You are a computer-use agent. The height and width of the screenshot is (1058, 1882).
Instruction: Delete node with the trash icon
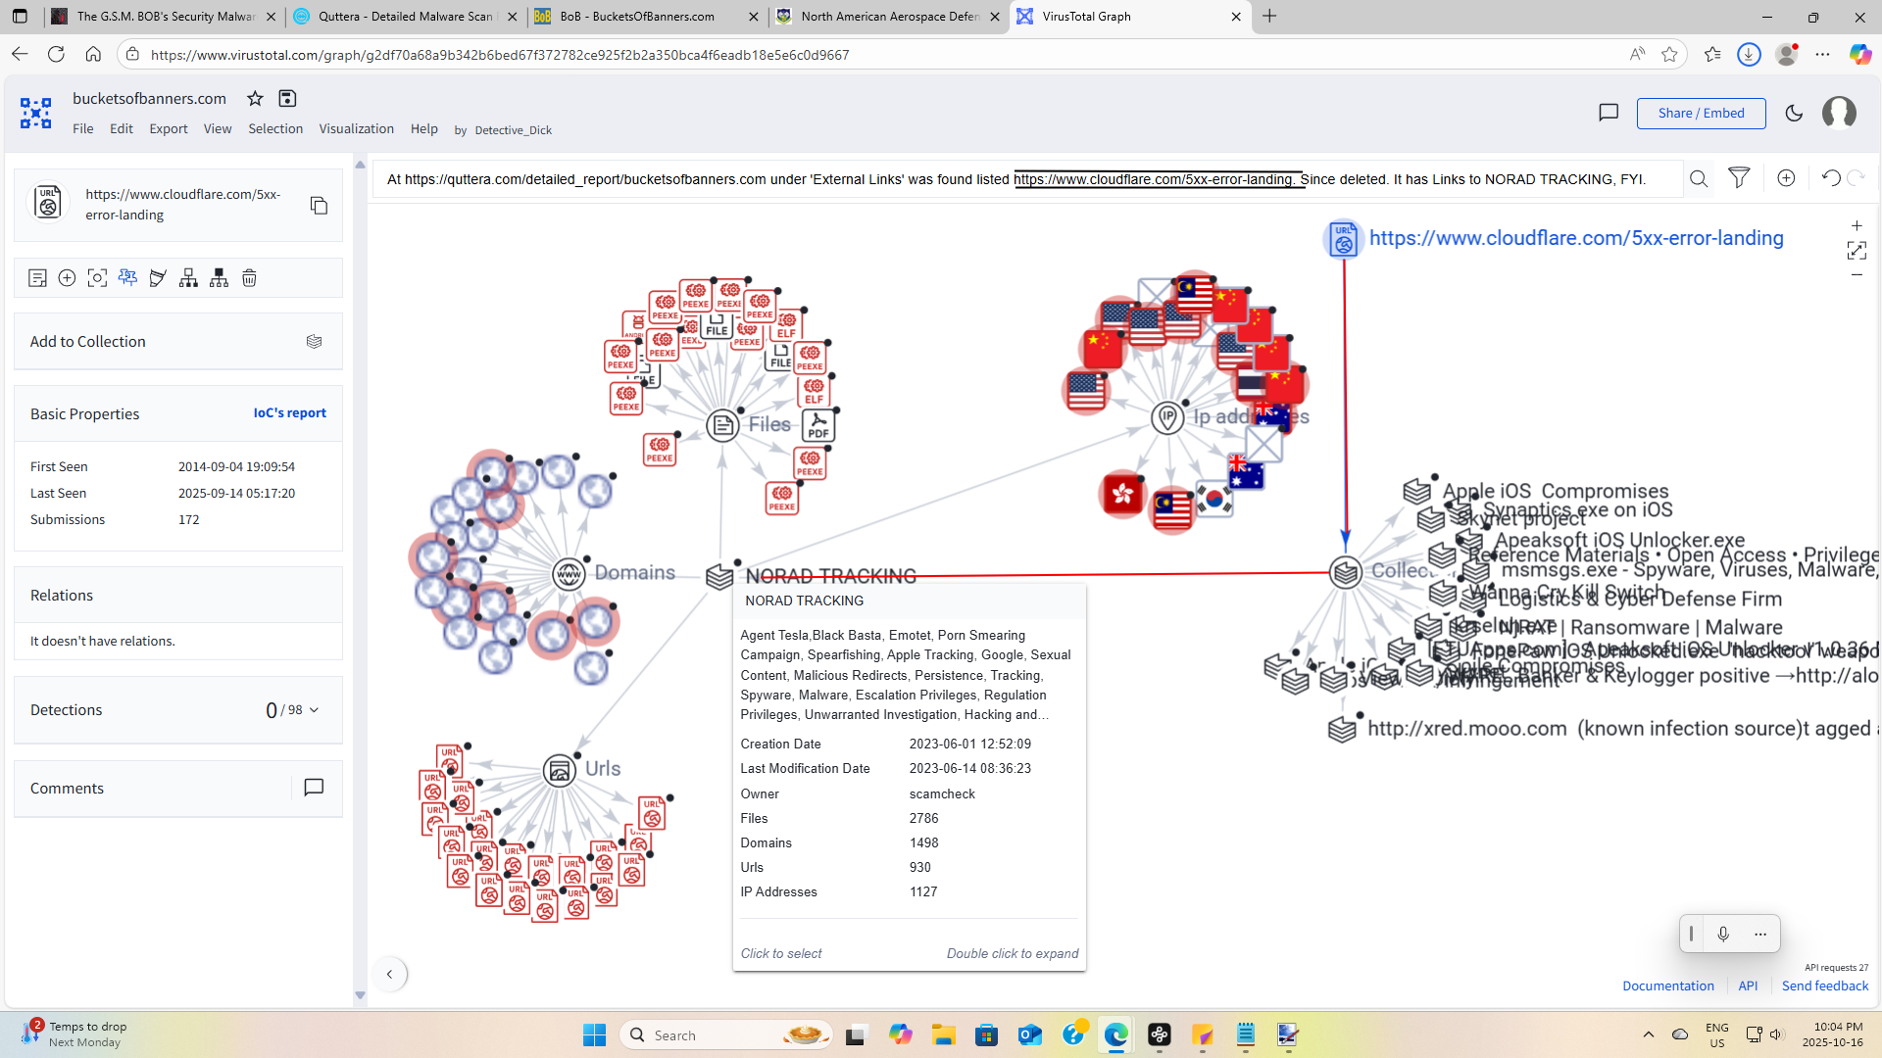tap(249, 278)
